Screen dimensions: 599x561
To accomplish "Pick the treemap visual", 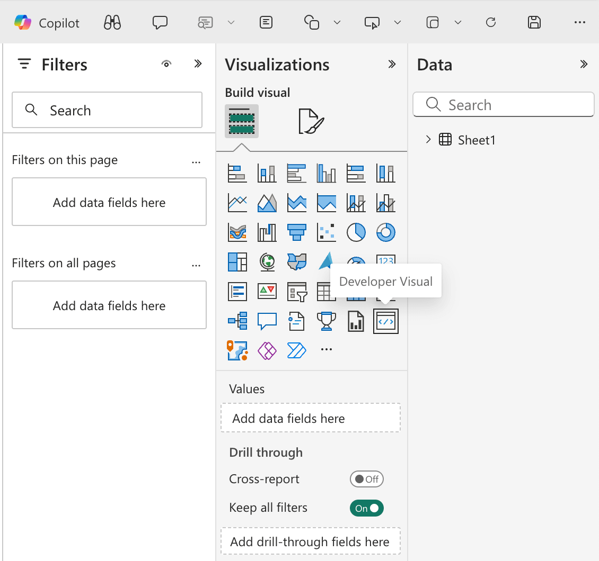I will pyautogui.click(x=237, y=261).
